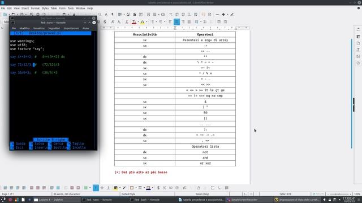362x203 pixels.
Task: Align paragraph left
Action: (x=170, y=22)
